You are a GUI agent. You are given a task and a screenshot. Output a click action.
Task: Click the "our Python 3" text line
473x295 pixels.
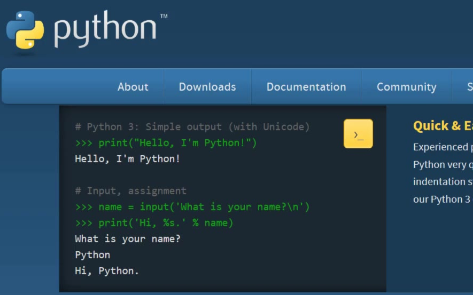click(x=442, y=199)
